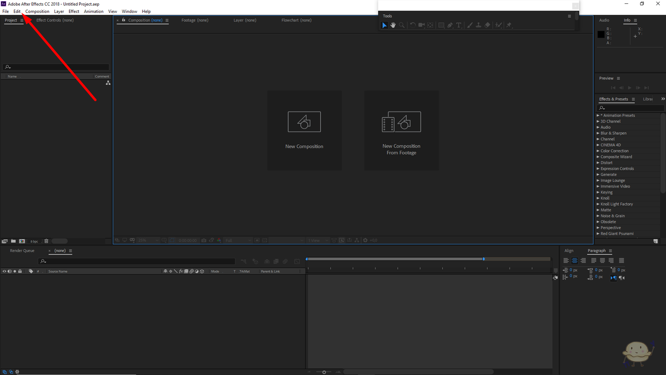
Task: Click the timeline time navigator bar
Action: tap(395, 259)
